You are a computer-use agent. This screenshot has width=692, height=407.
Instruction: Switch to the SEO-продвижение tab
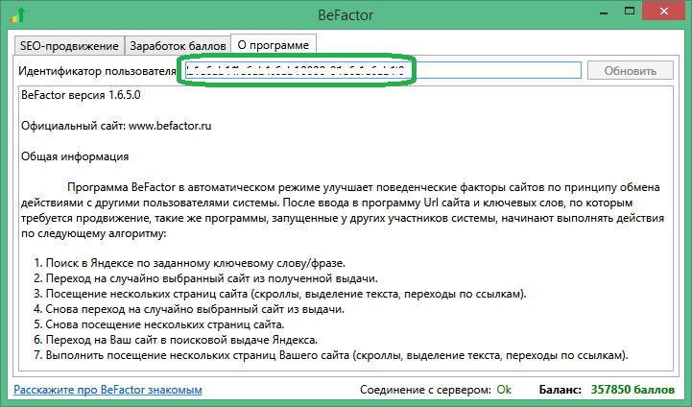[69, 46]
